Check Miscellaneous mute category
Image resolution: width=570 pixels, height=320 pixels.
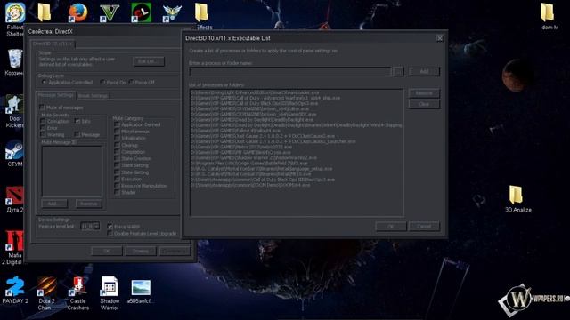pyautogui.click(x=117, y=132)
